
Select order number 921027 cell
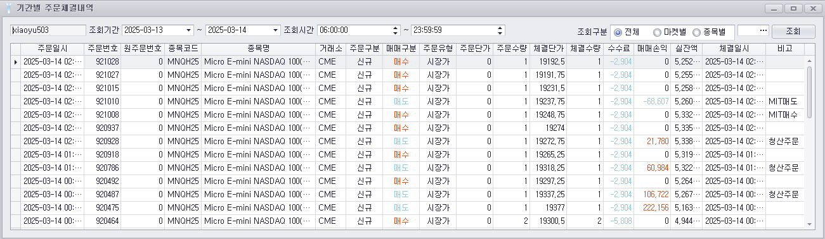(x=103, y=75)
